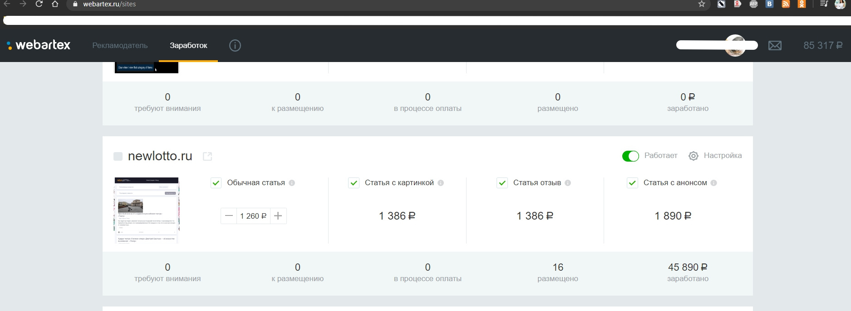This screenshot has width=851, height=311.
Task: Click the RSS extension icon
Action: click(x=786, y=4)
